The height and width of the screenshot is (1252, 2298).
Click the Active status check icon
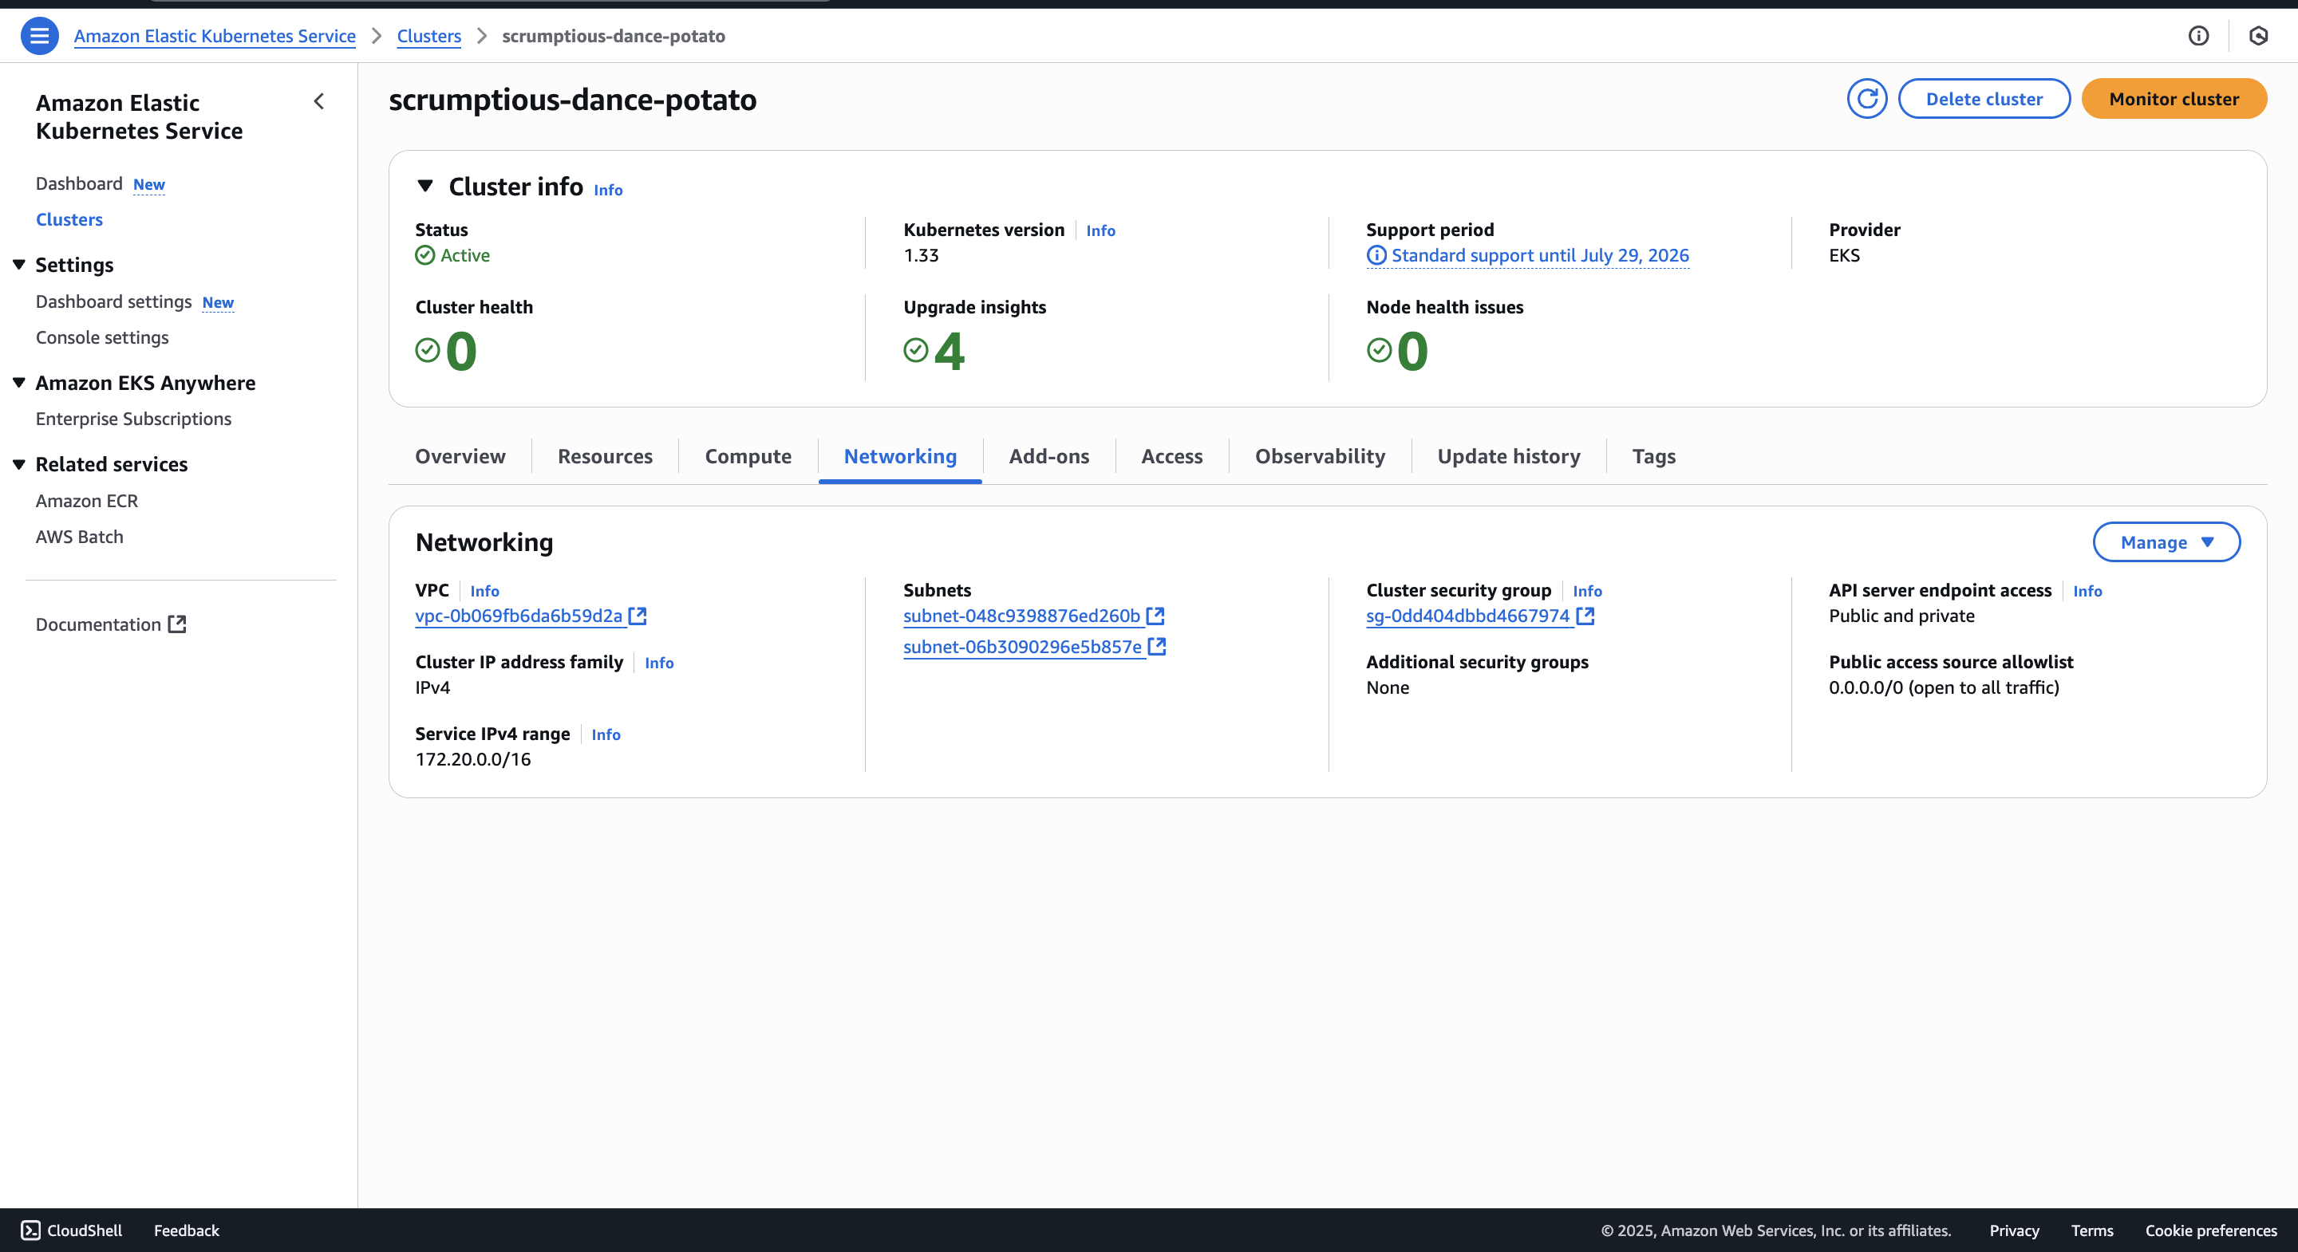[x=425, y=255]
